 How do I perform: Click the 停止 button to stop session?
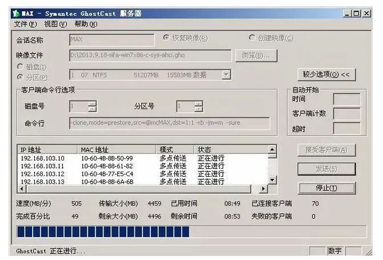point(326,188)
